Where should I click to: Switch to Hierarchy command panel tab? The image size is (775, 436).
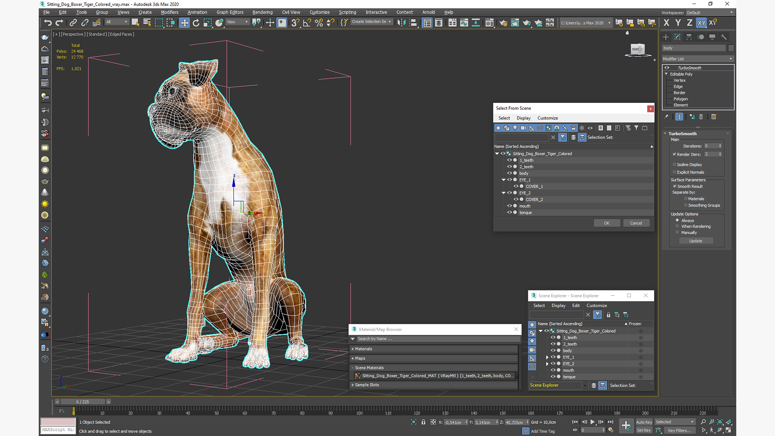coord(689,37)
